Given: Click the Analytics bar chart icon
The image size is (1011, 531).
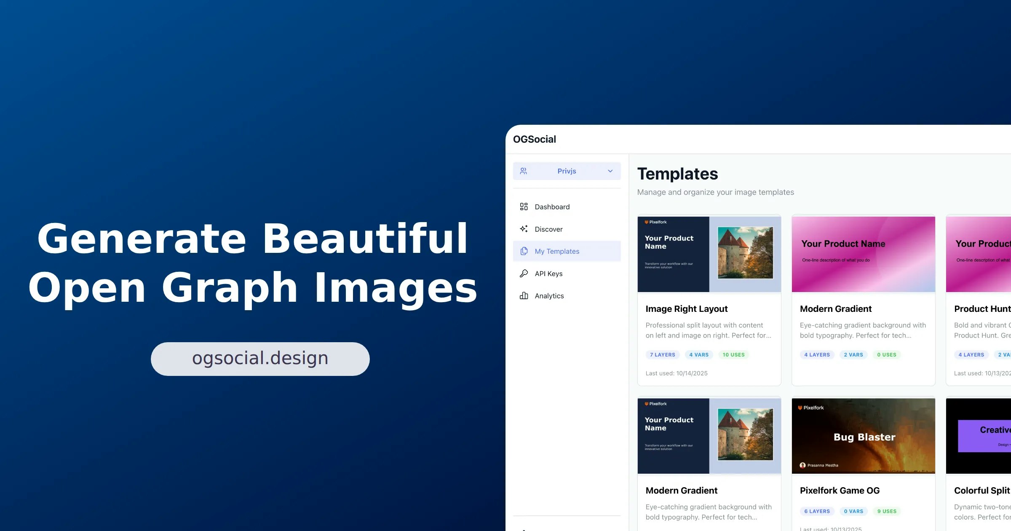Looking at the screenshot, I should point(524,296).
